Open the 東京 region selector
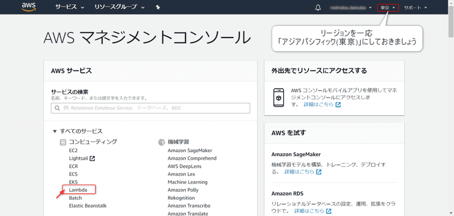 tap(388, 8)
